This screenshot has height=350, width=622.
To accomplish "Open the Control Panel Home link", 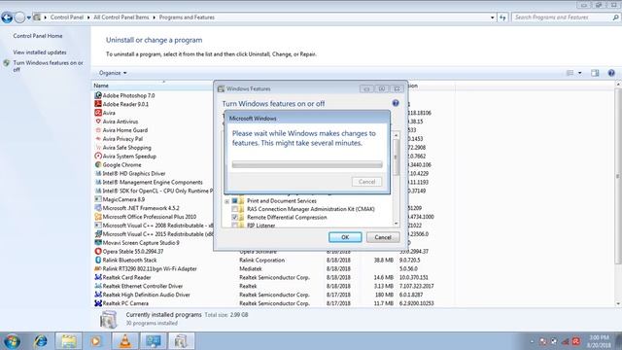I will click(38, 36).
